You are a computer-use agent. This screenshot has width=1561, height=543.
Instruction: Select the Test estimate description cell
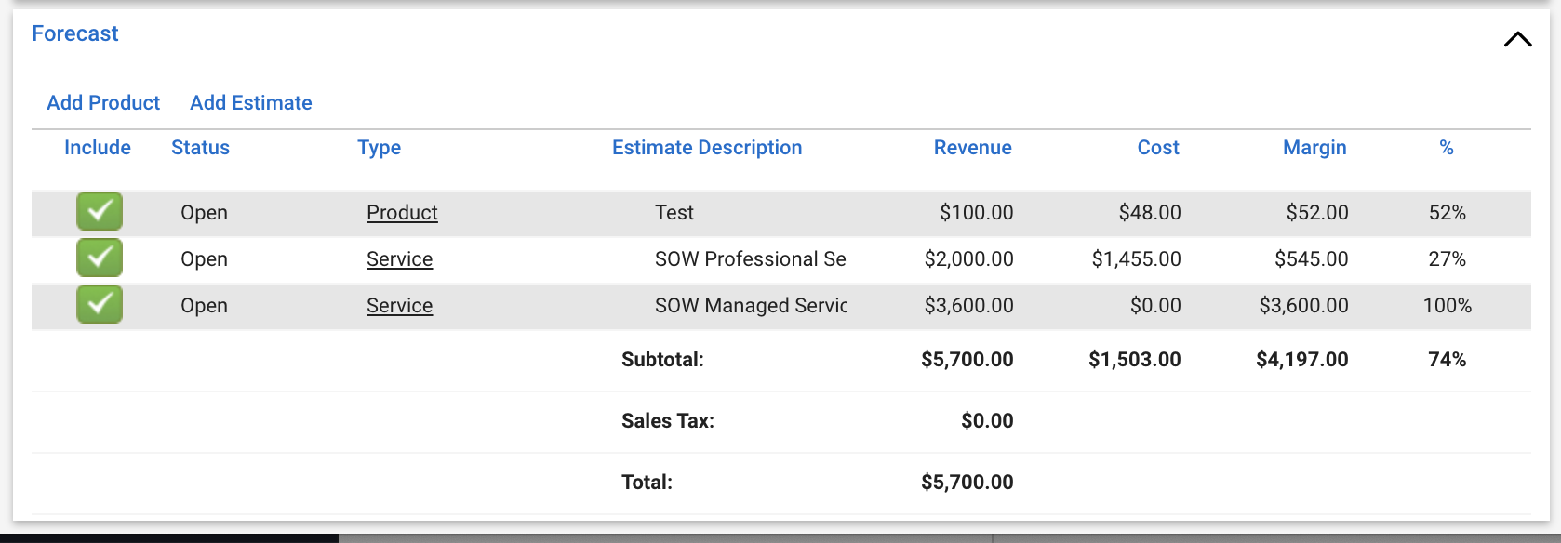[x=674, y=213]
